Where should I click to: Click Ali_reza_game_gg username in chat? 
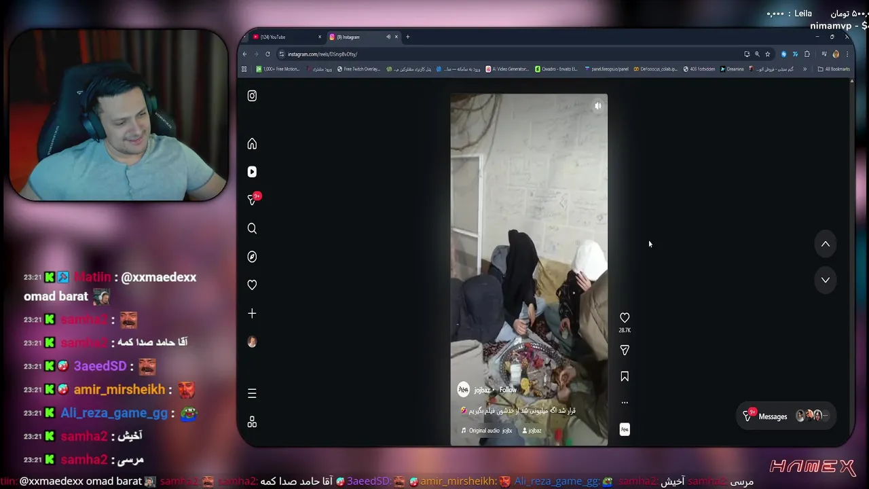tap(114, 413)
